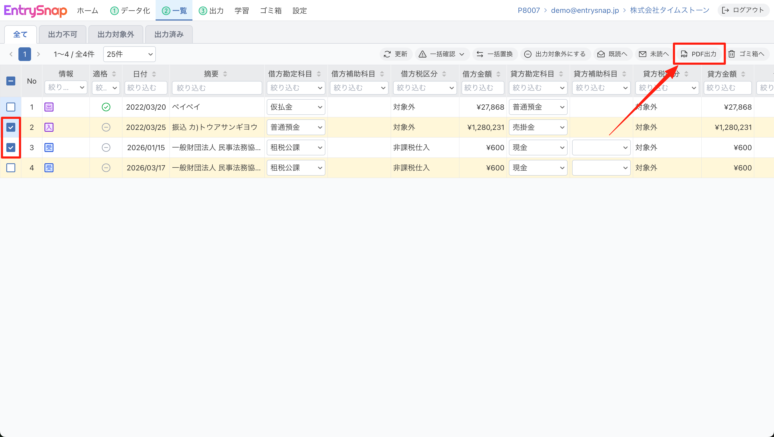774x437 pixels.
Task: Sort by 貸方勘定科目 column
Action: pos(561,74)
